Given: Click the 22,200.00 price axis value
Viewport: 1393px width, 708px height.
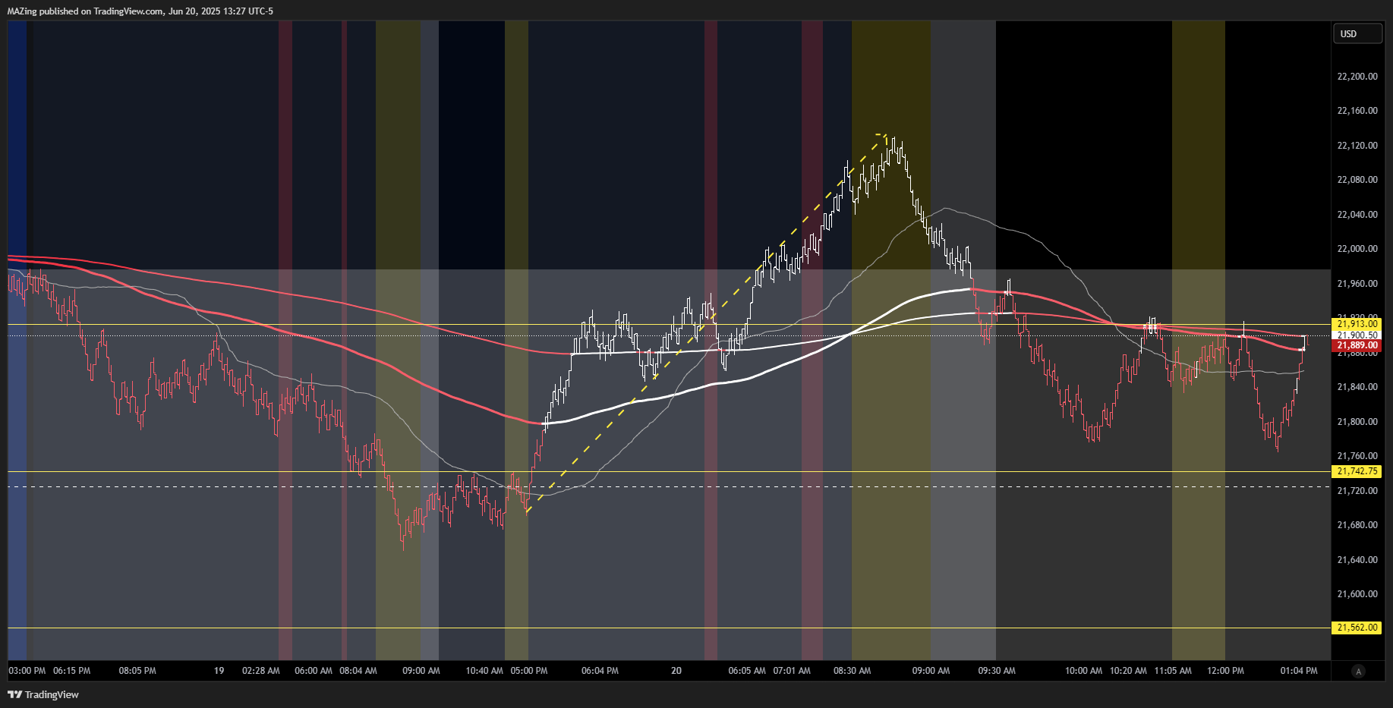Looking at the screenshot, I should tap(1357, 77).
